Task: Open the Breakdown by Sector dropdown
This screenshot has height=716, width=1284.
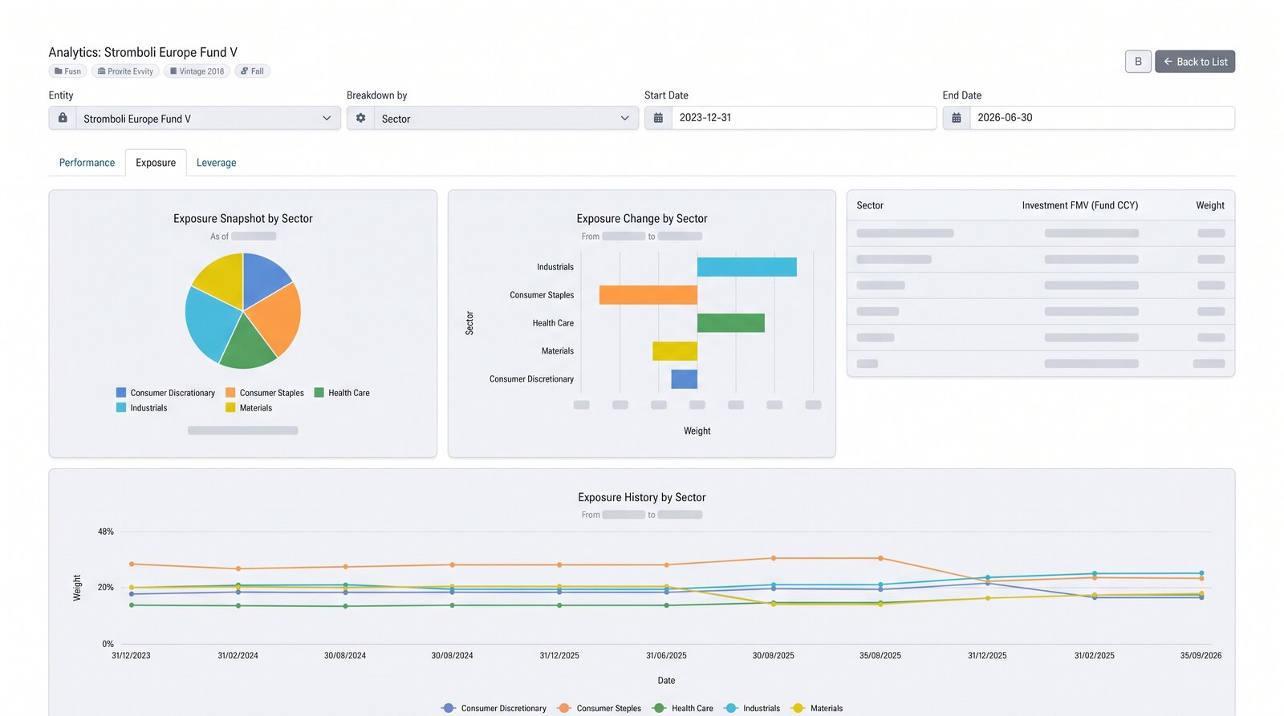Action: click(x=506, y=119)
